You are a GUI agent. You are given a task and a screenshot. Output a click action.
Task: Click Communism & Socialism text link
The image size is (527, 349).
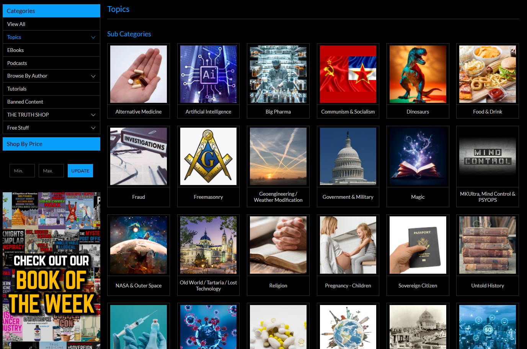click(x=348, y=112)
